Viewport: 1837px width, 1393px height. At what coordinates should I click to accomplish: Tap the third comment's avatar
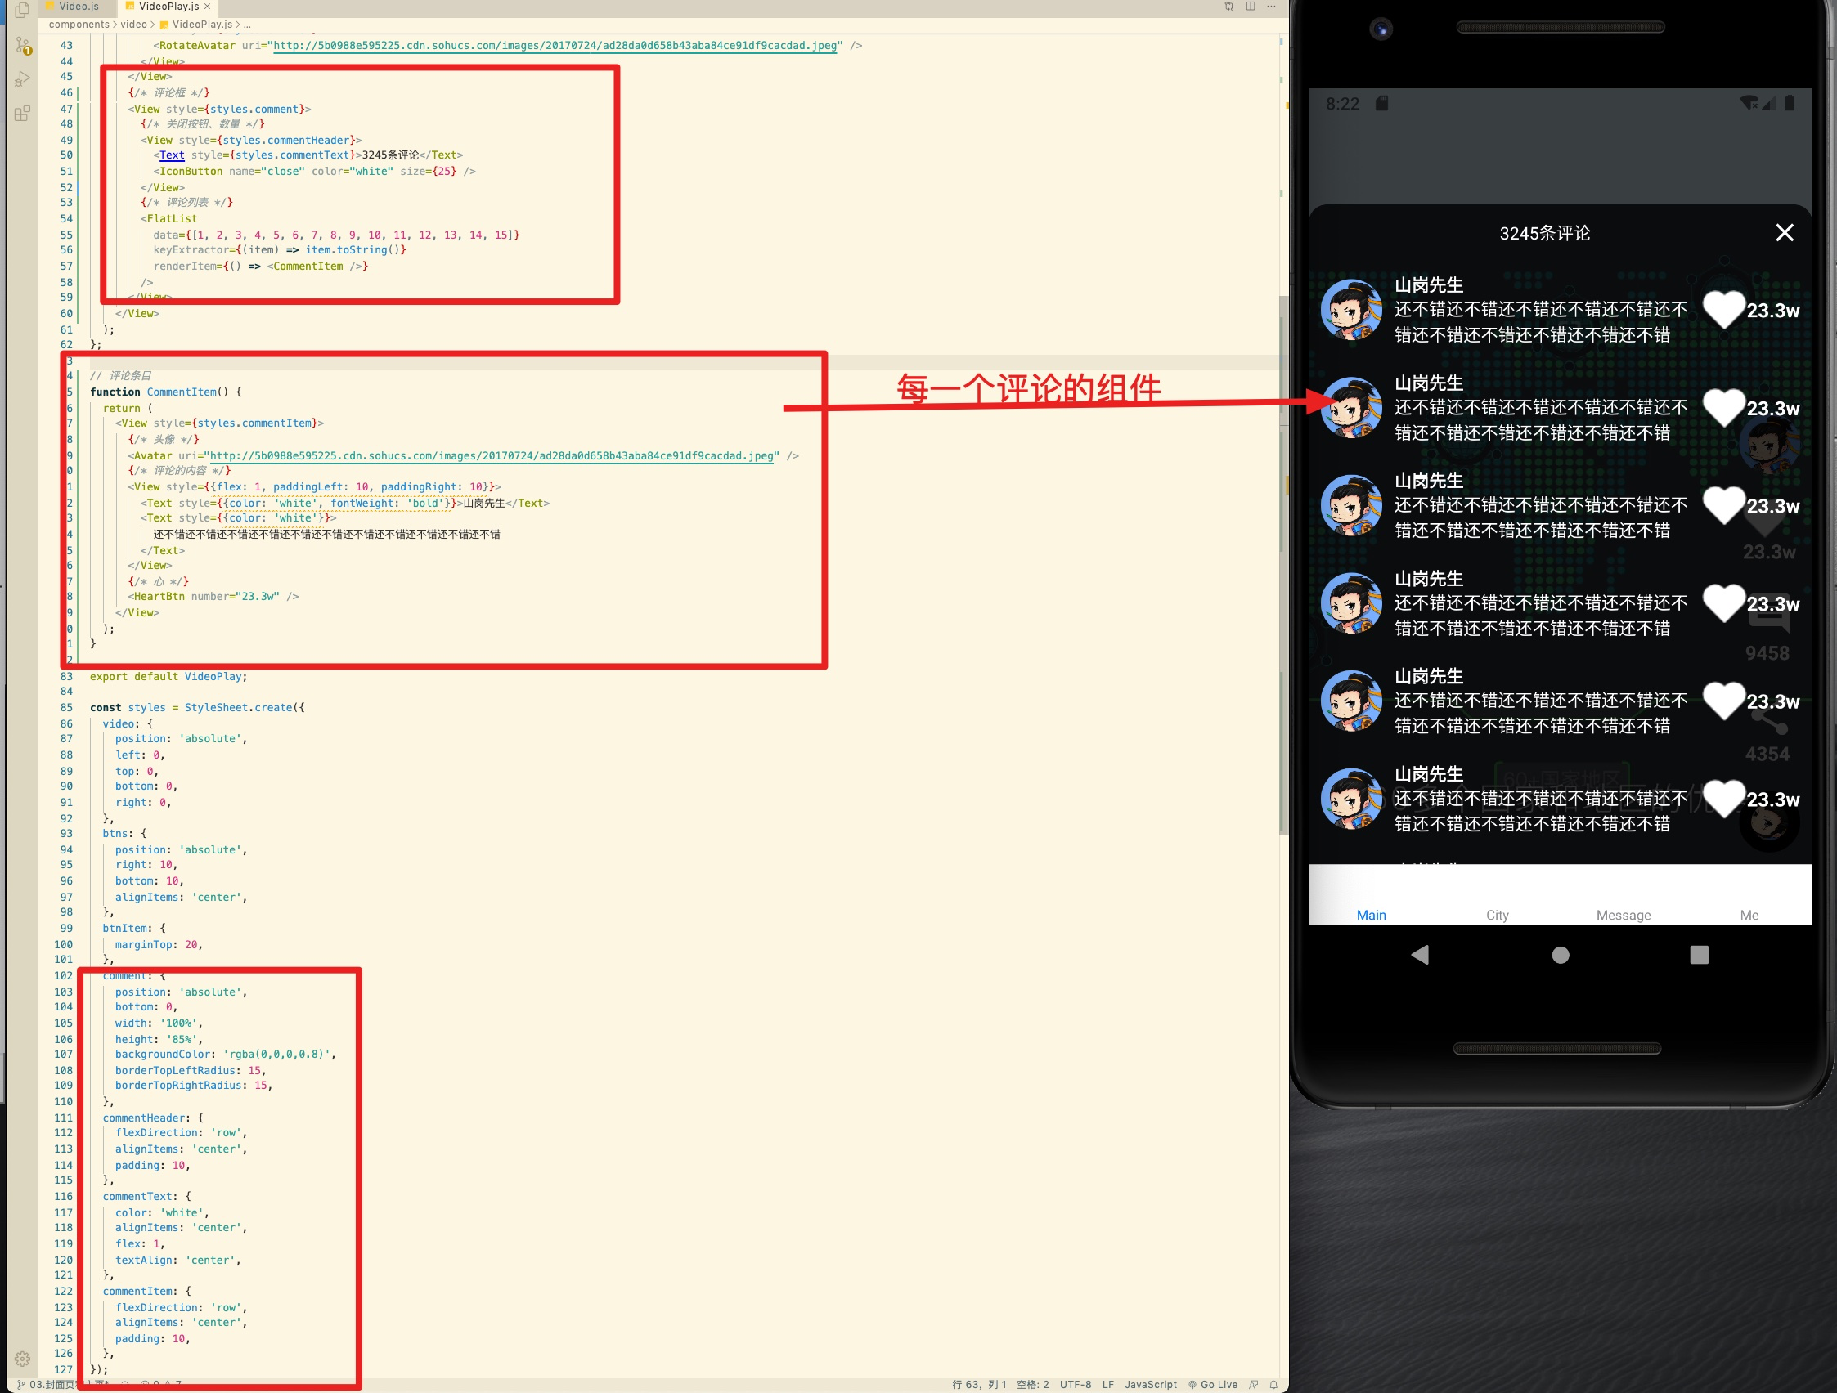(1351, 505)
